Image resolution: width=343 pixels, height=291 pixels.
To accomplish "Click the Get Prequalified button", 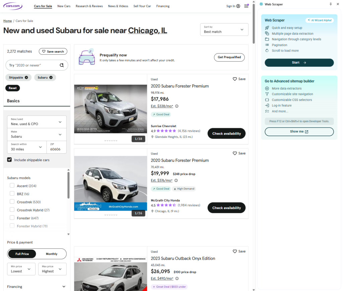I will [229, 57].
